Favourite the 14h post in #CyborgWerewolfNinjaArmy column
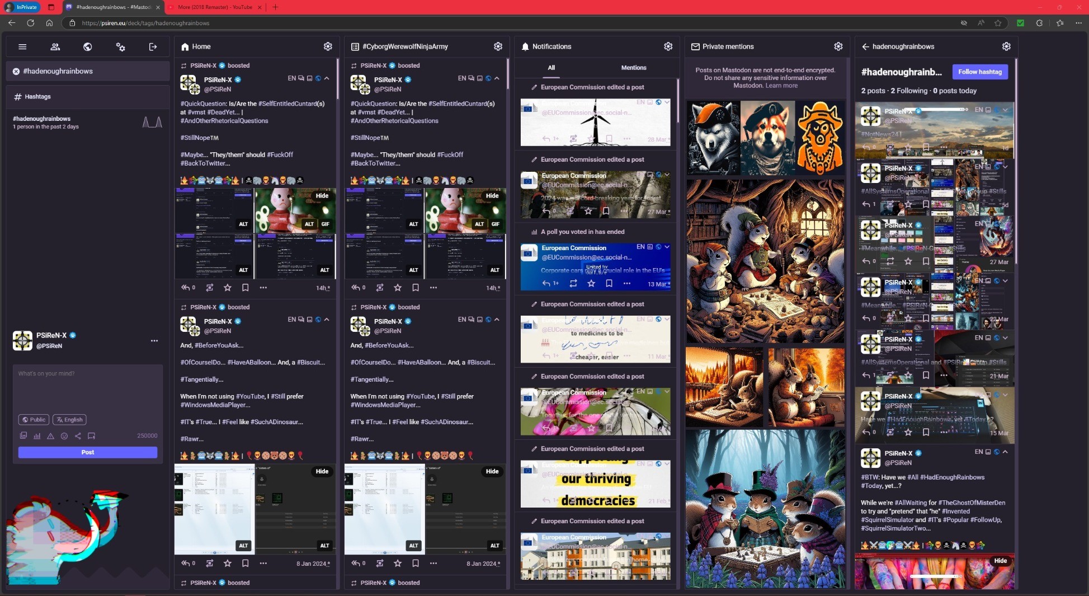Screen dimensions: 1089x596 coord(398,288)
